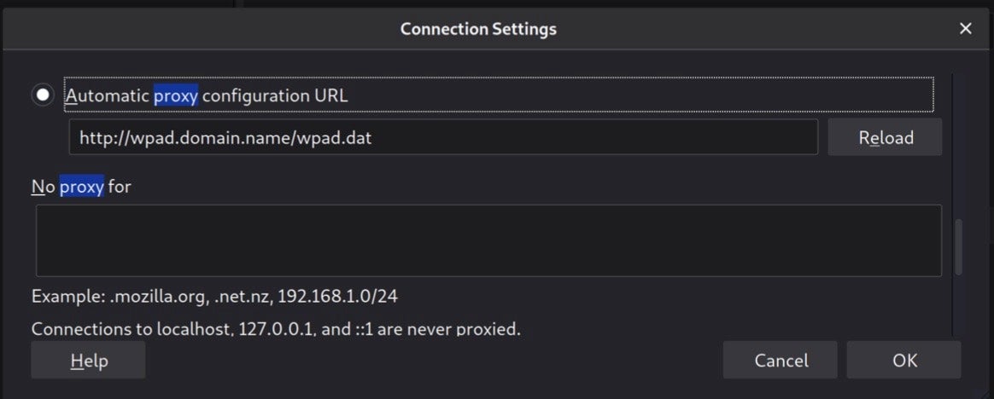994x399 pixels.
Task: Select the Automatic proxy configuration URL radio button
Action: point(43,95)
